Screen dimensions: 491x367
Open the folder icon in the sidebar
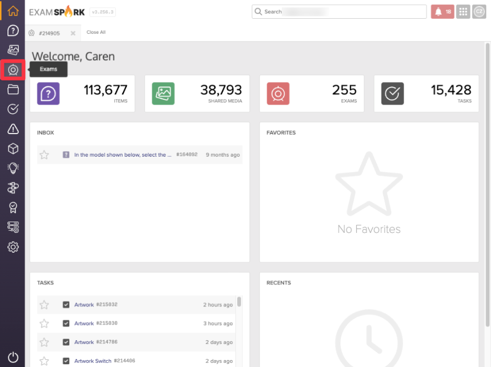(13, 90)
